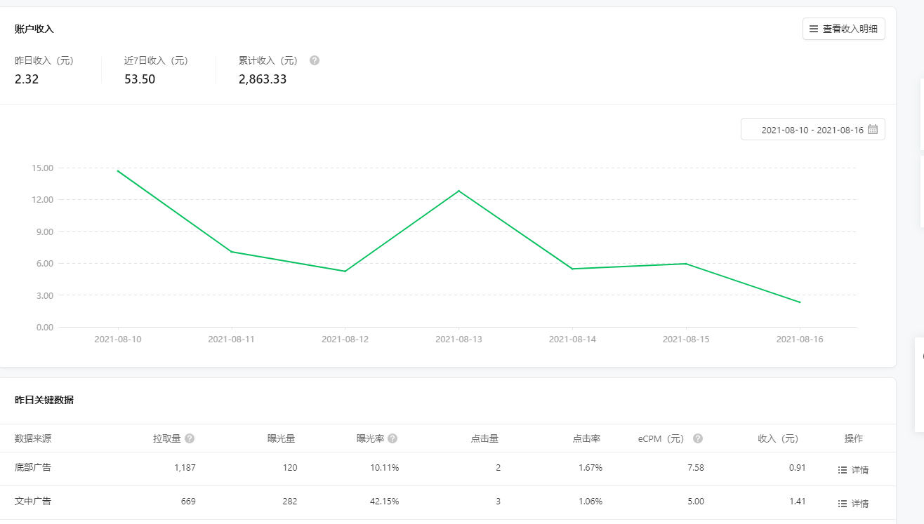Image resolution: width=924 pixels, height=524 pixels.
Task: Click the chart line start at 2021-08-10
Action: coord(118,170)
